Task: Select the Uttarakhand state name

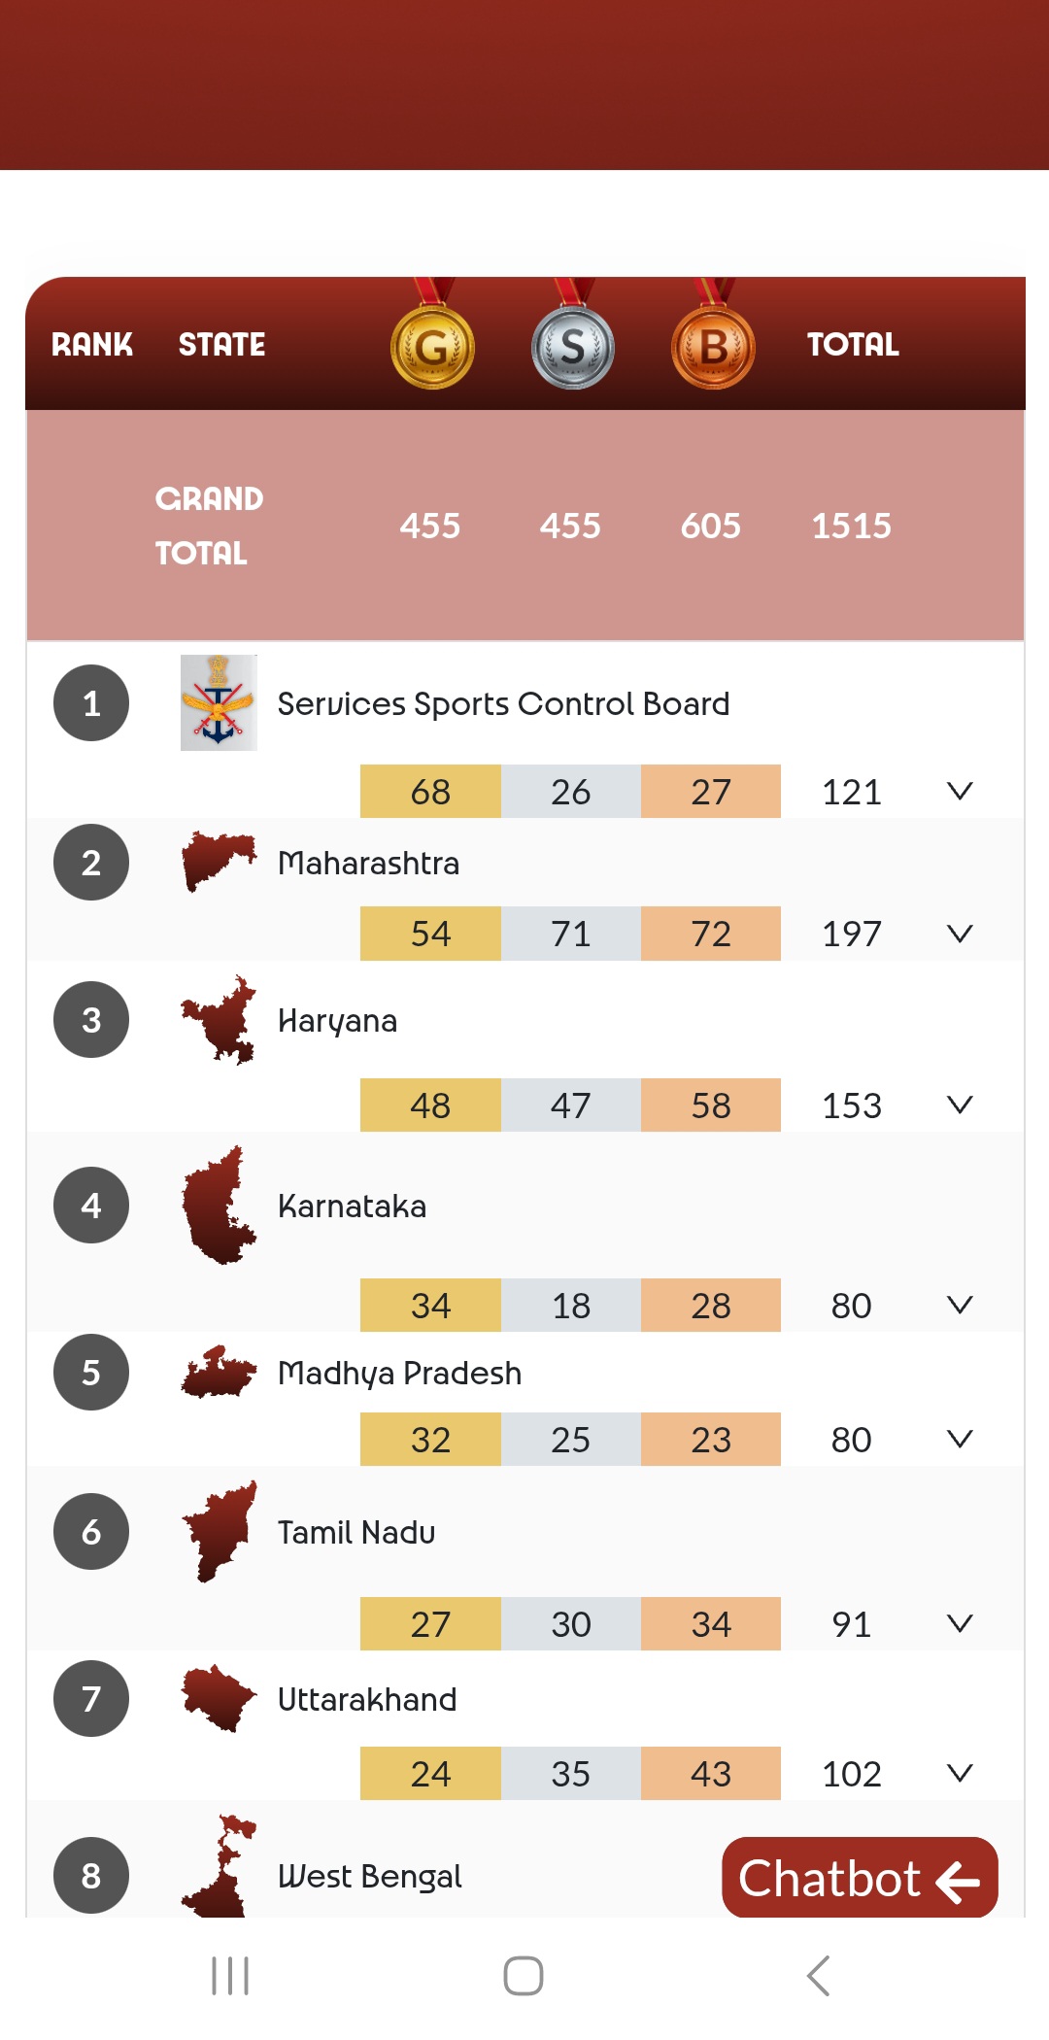Action: [x=367, y=1699]
